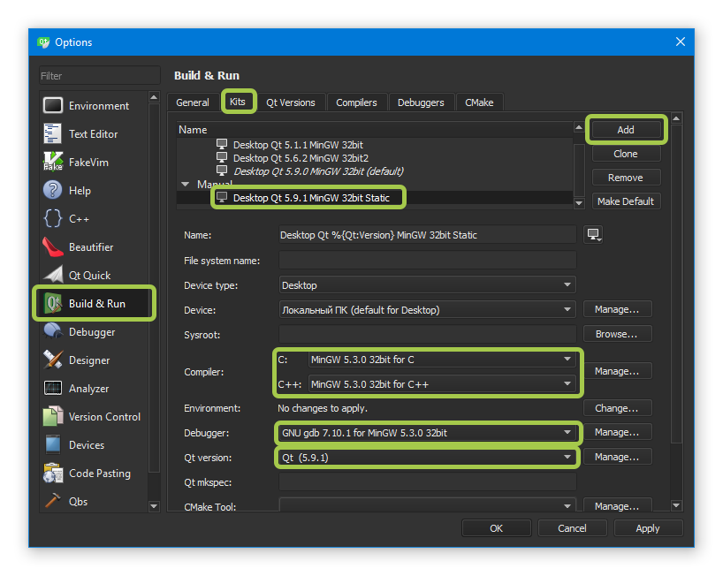Open the Device dropdown
Viewport: 723px width, 576px height.
click(427, 310)
